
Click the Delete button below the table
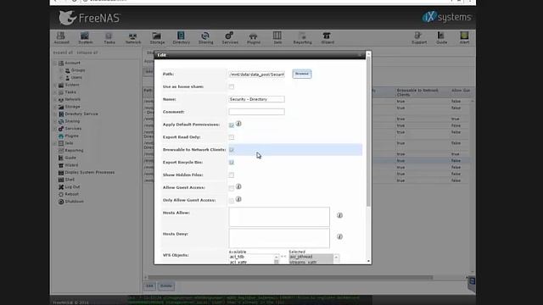166,286
